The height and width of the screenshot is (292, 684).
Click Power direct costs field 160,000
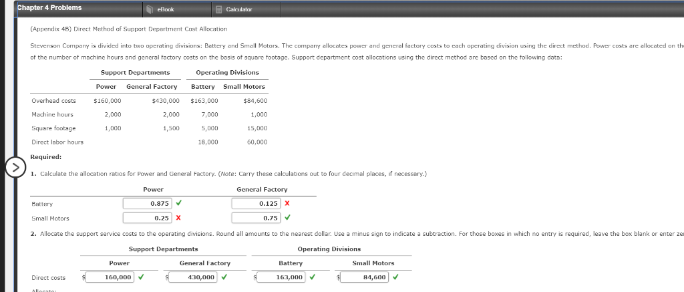[110, 277]
